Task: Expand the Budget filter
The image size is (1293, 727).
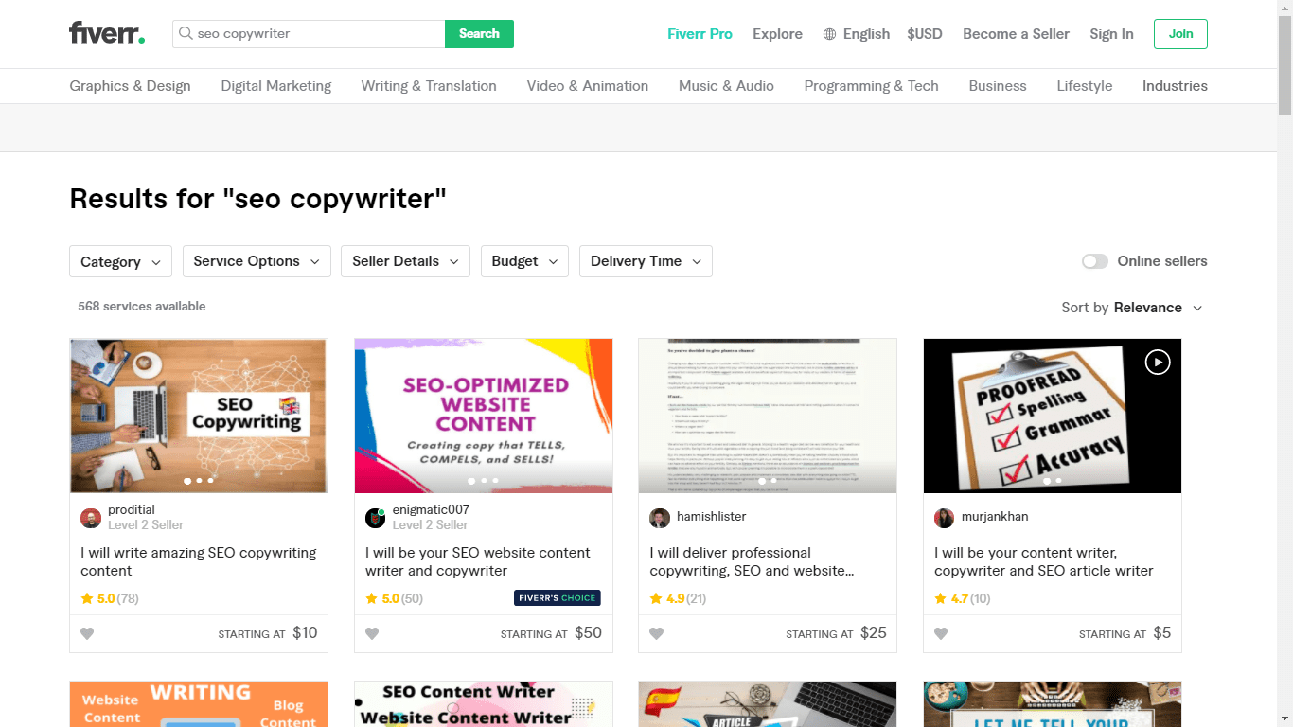Action: (x=524, y=261)
